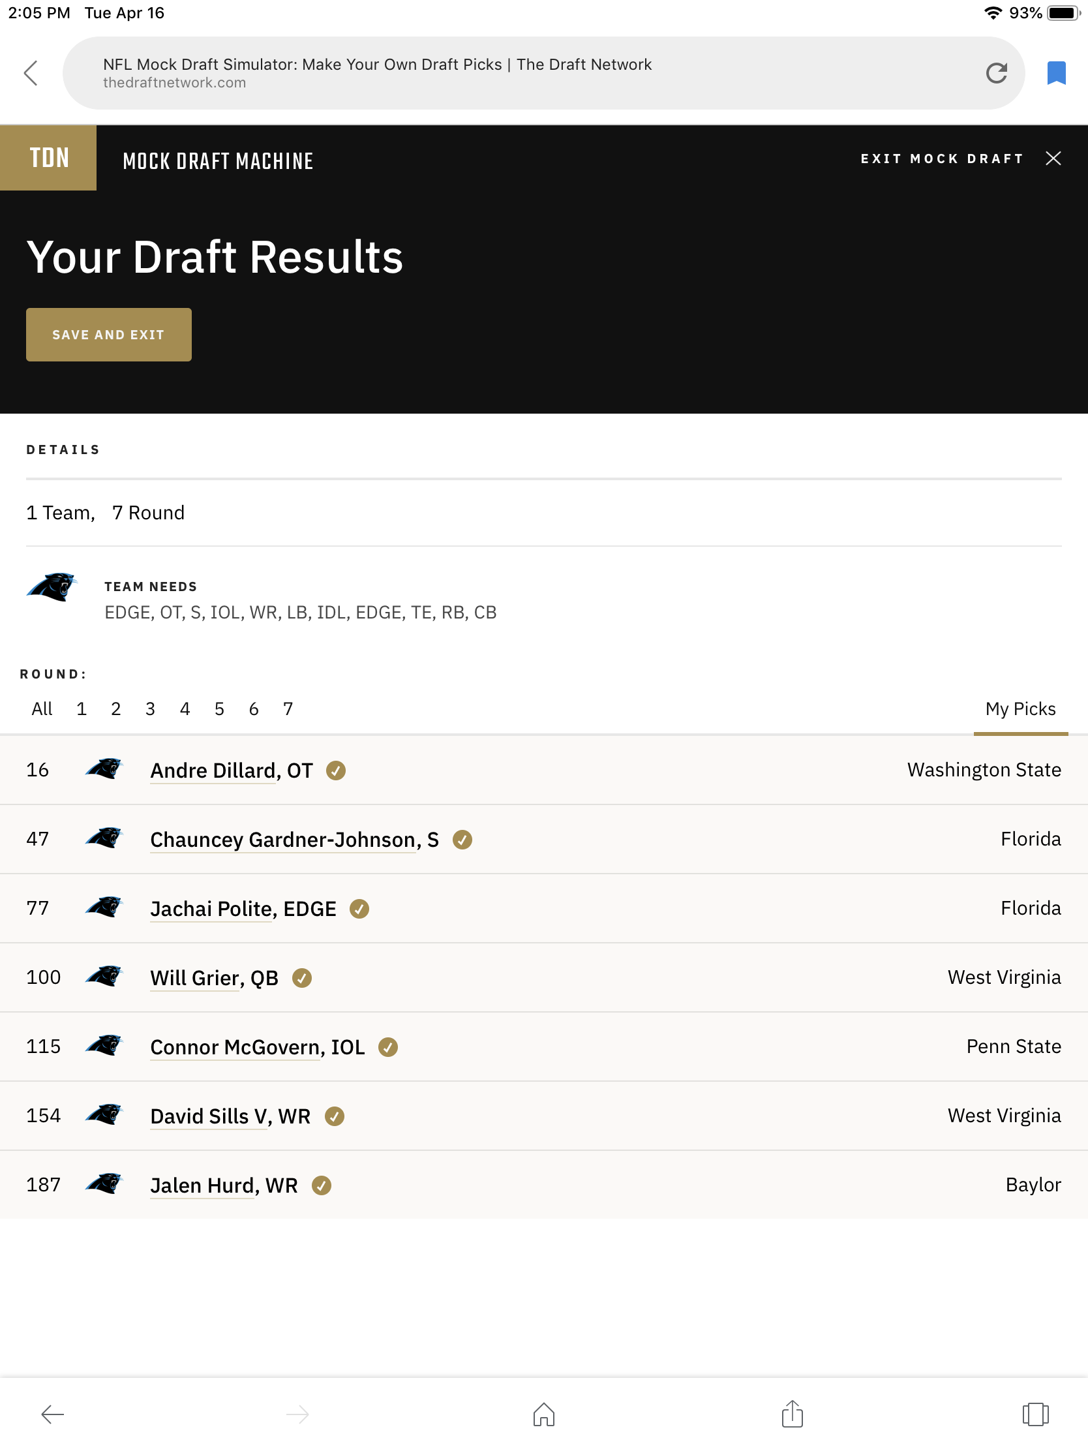Image resolution: width=1088 pixels, height=1451 pixels.
Task: Tap the home icon in bottom bar
Action: click(x=543, y=1414)
